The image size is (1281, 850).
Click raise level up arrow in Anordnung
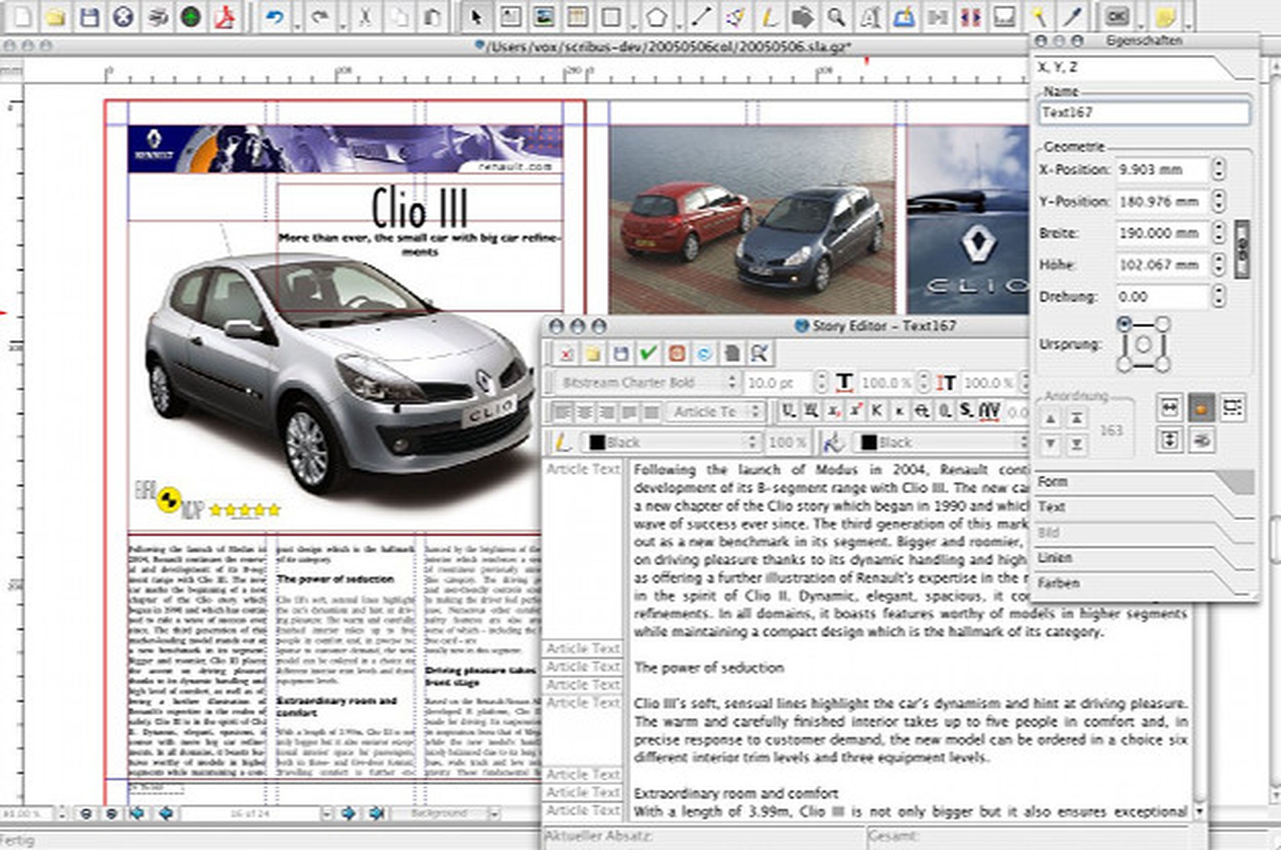coord(1050,418)
